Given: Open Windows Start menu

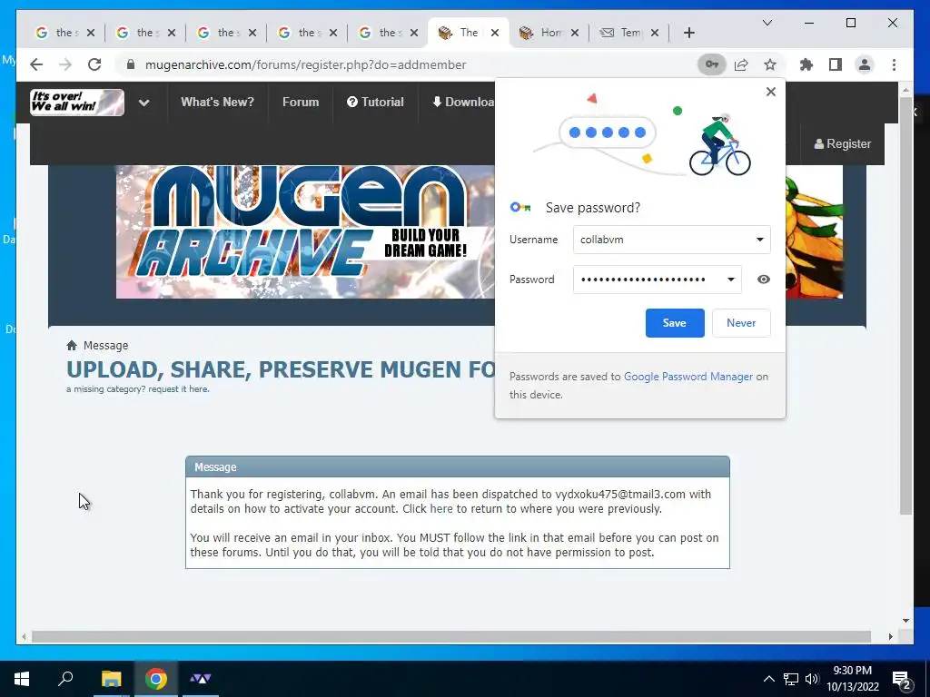Looking at the screenshot, I should [x=22, y=679].
